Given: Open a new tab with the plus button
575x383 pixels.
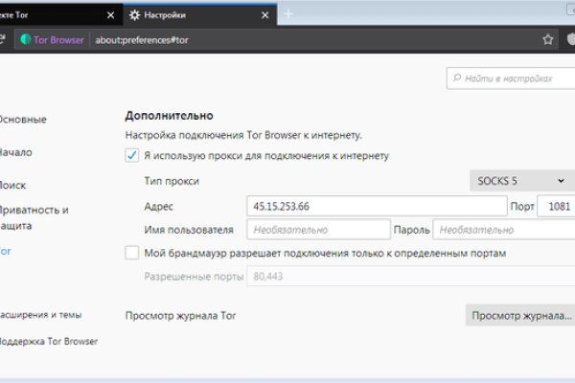Looking at the screenshot, I should pyautogui.click(x=288, y=14).
